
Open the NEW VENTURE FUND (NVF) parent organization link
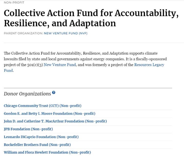(x=66, y=33)
